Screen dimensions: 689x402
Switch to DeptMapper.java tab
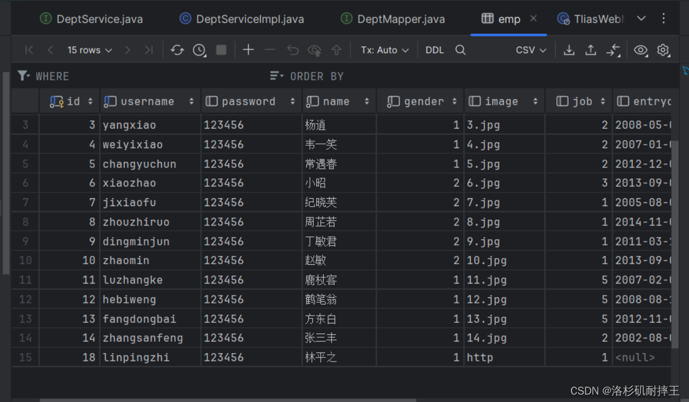click(x=393, y=19)
